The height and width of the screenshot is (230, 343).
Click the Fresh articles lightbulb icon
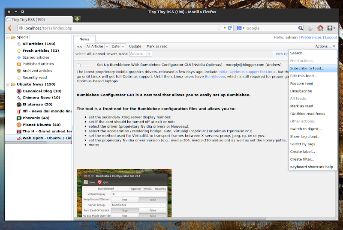pos(19,51)
